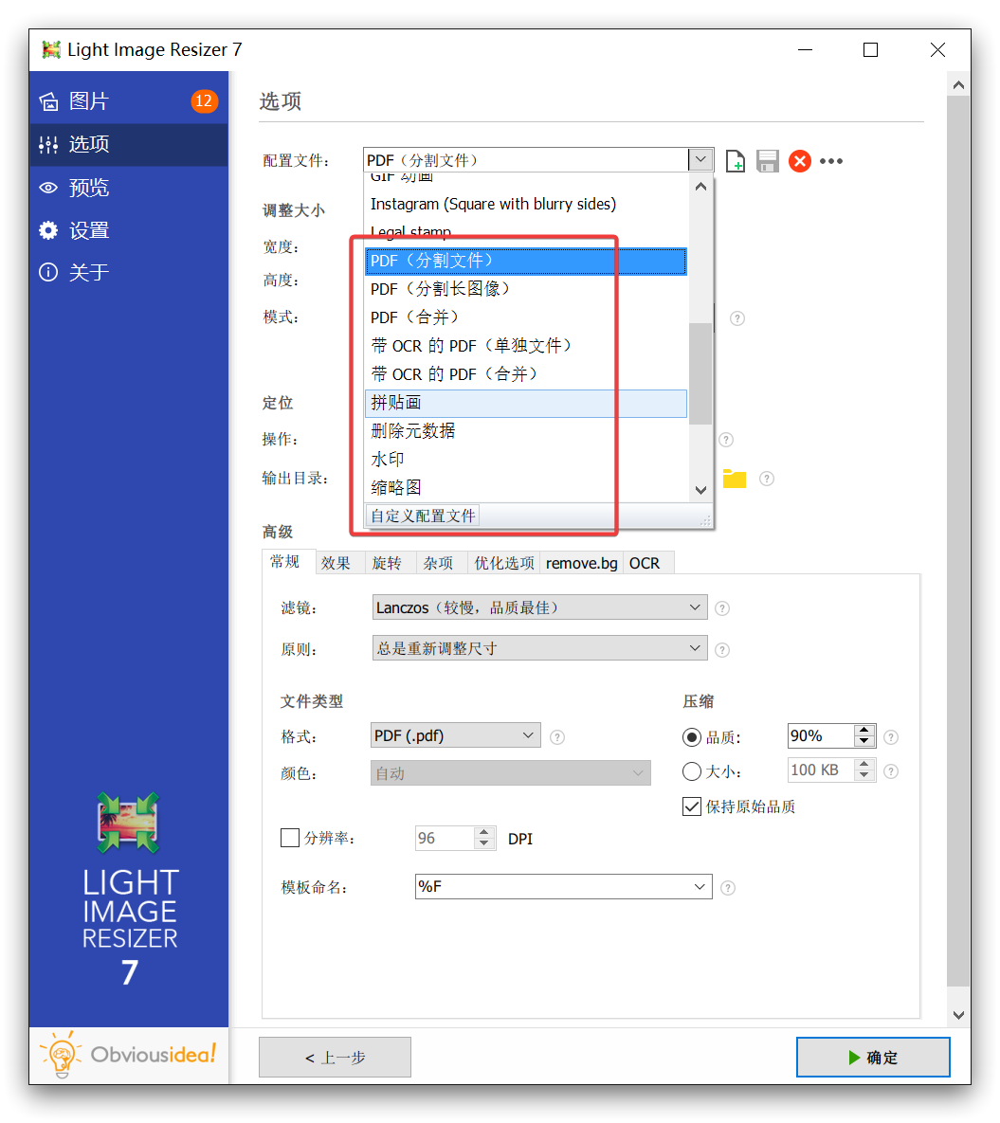Toggle 保持原始品质 checkbox
Image resolution: width=1000 pixels, height=1123 pixels.
[x=691, y=807]
